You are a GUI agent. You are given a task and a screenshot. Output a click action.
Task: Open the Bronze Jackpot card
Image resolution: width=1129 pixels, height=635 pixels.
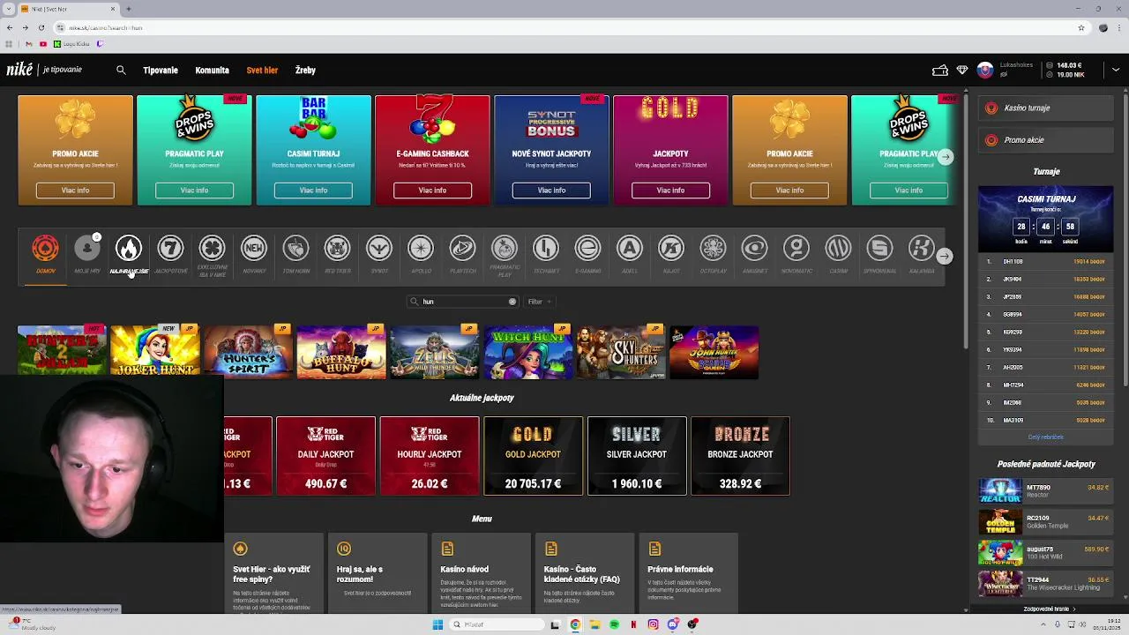[740, 456]
